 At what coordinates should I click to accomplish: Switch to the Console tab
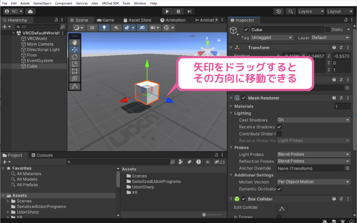42,155
